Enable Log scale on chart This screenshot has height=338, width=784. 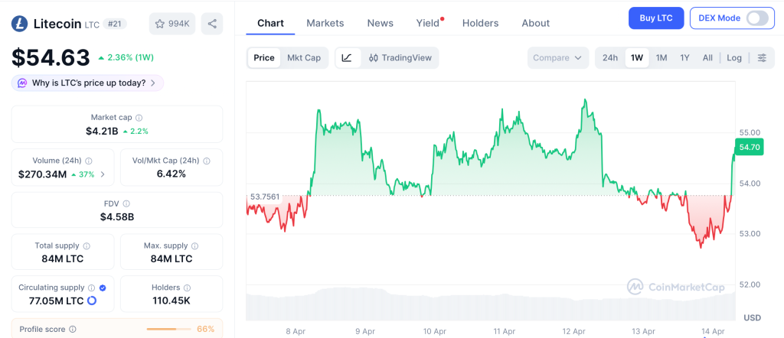coord(734,58)
